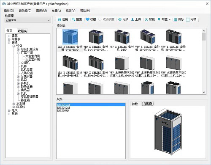Add to favorites with 收藏 heart icon

[87, 19]
